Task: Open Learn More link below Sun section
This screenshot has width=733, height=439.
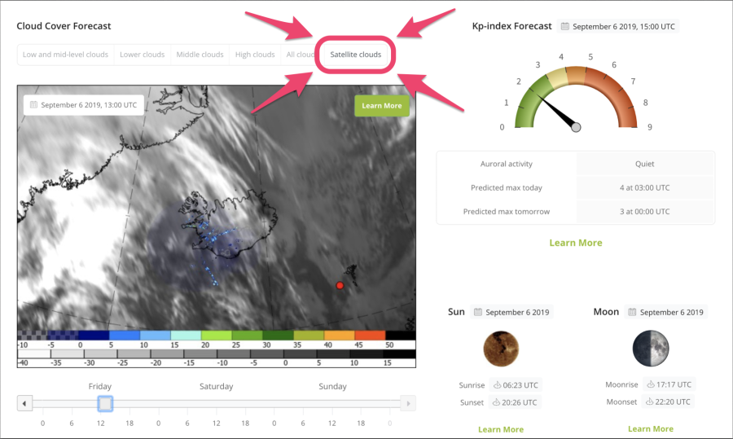Action: tap(501, 429)
